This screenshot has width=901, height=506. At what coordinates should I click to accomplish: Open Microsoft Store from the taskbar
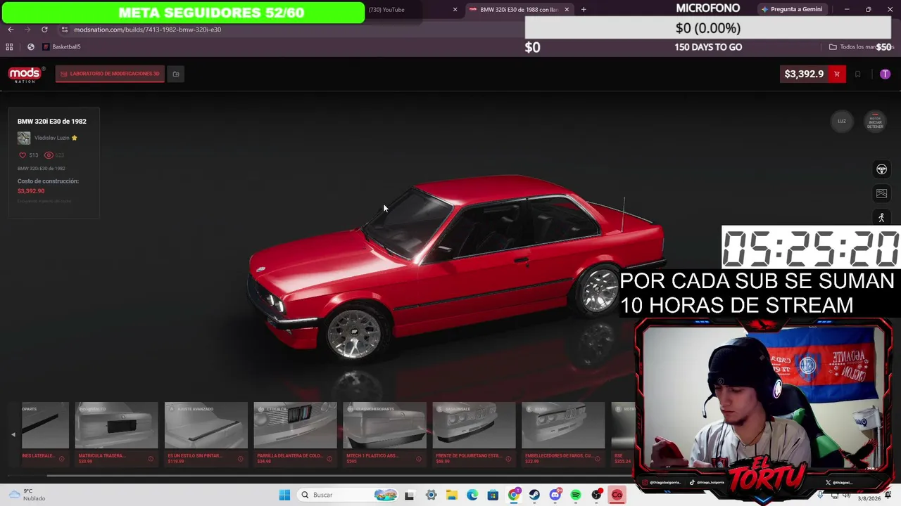click(493, 495)
